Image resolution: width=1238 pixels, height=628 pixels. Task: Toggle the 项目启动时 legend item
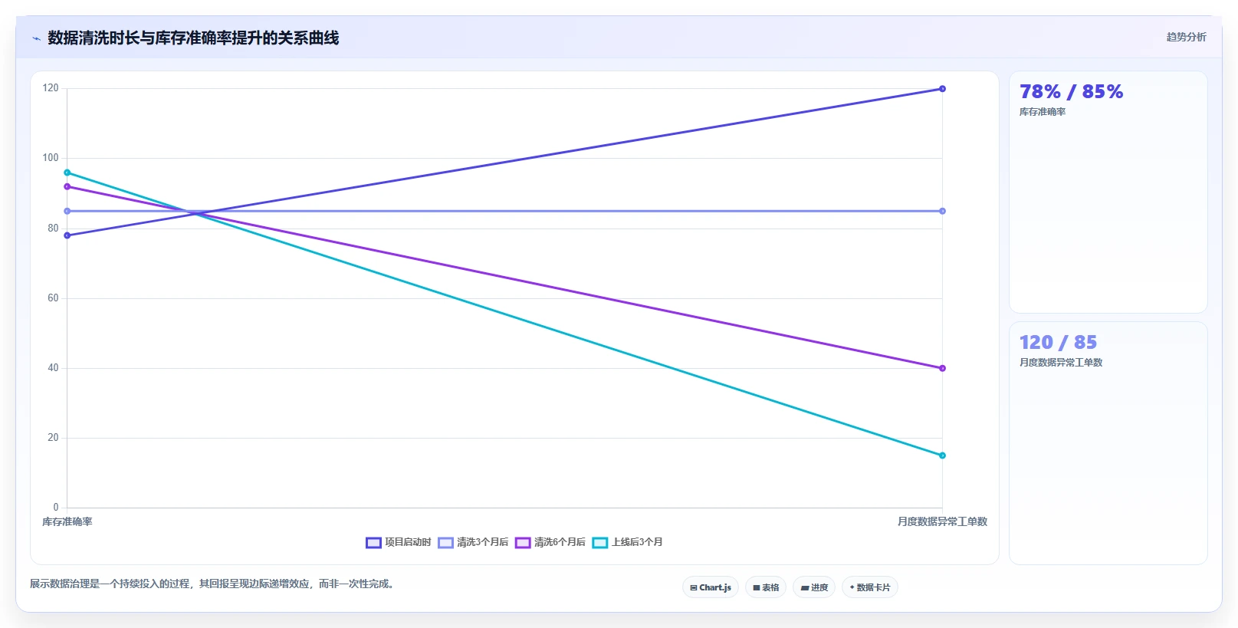coord(399,542)
